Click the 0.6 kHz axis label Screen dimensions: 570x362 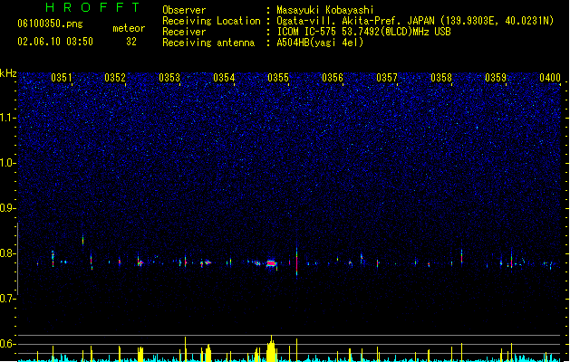point(7,344)
